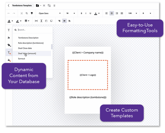Set vertical align middle

(65, 21)
